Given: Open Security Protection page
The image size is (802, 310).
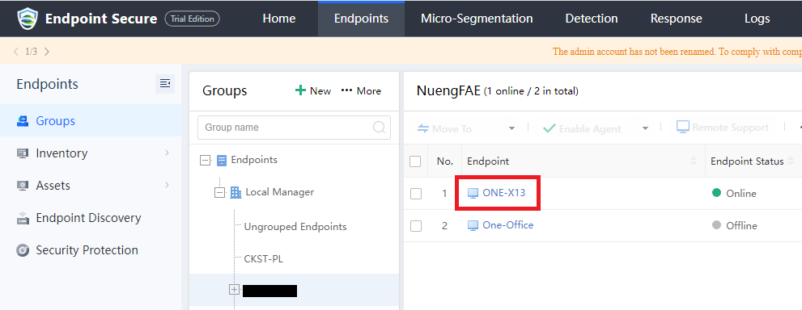Looking at the screenshot, I should 87,250.
